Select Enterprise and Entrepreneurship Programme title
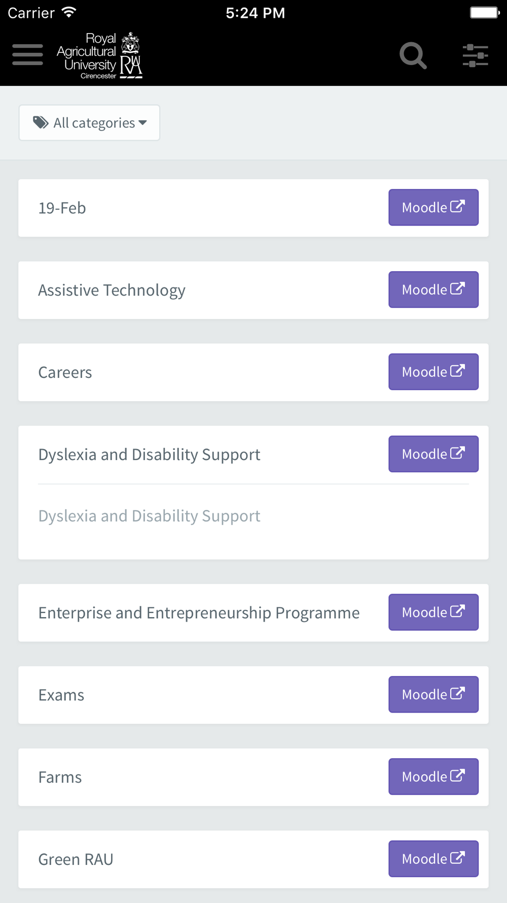The width and height of the screenshot is (507, 903). click(x=199, y=613)
